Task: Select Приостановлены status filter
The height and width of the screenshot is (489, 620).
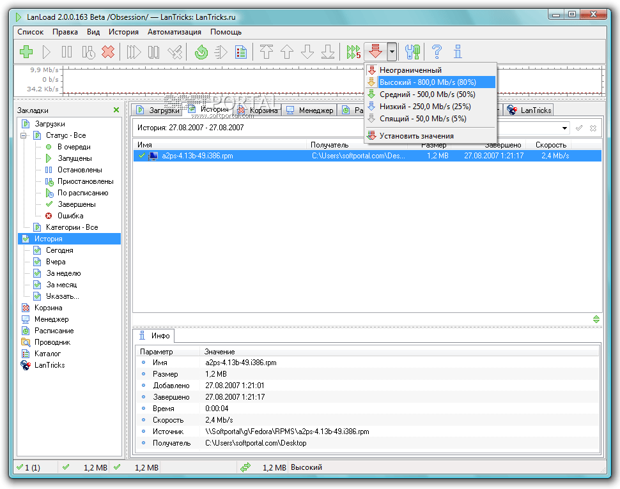Action: click(86, 181)
